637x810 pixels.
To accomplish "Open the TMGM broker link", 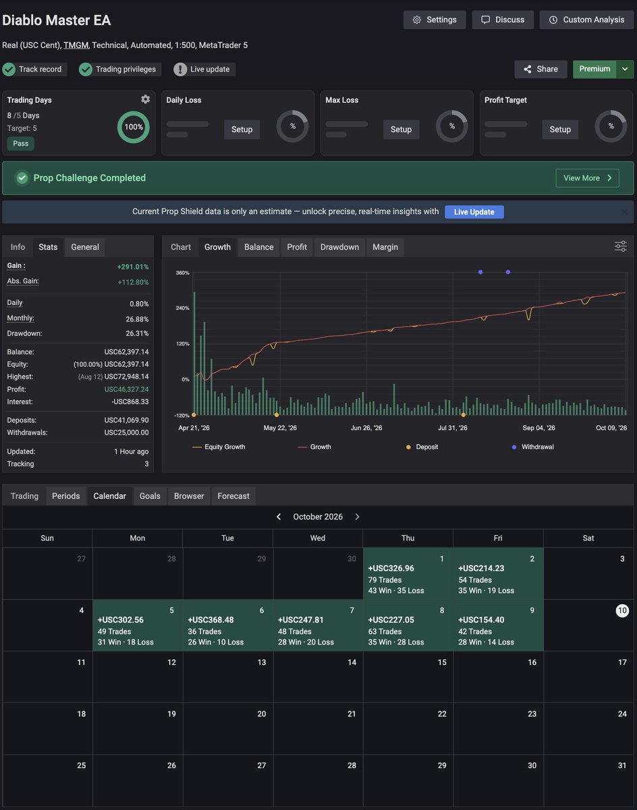I will (76, 45).
